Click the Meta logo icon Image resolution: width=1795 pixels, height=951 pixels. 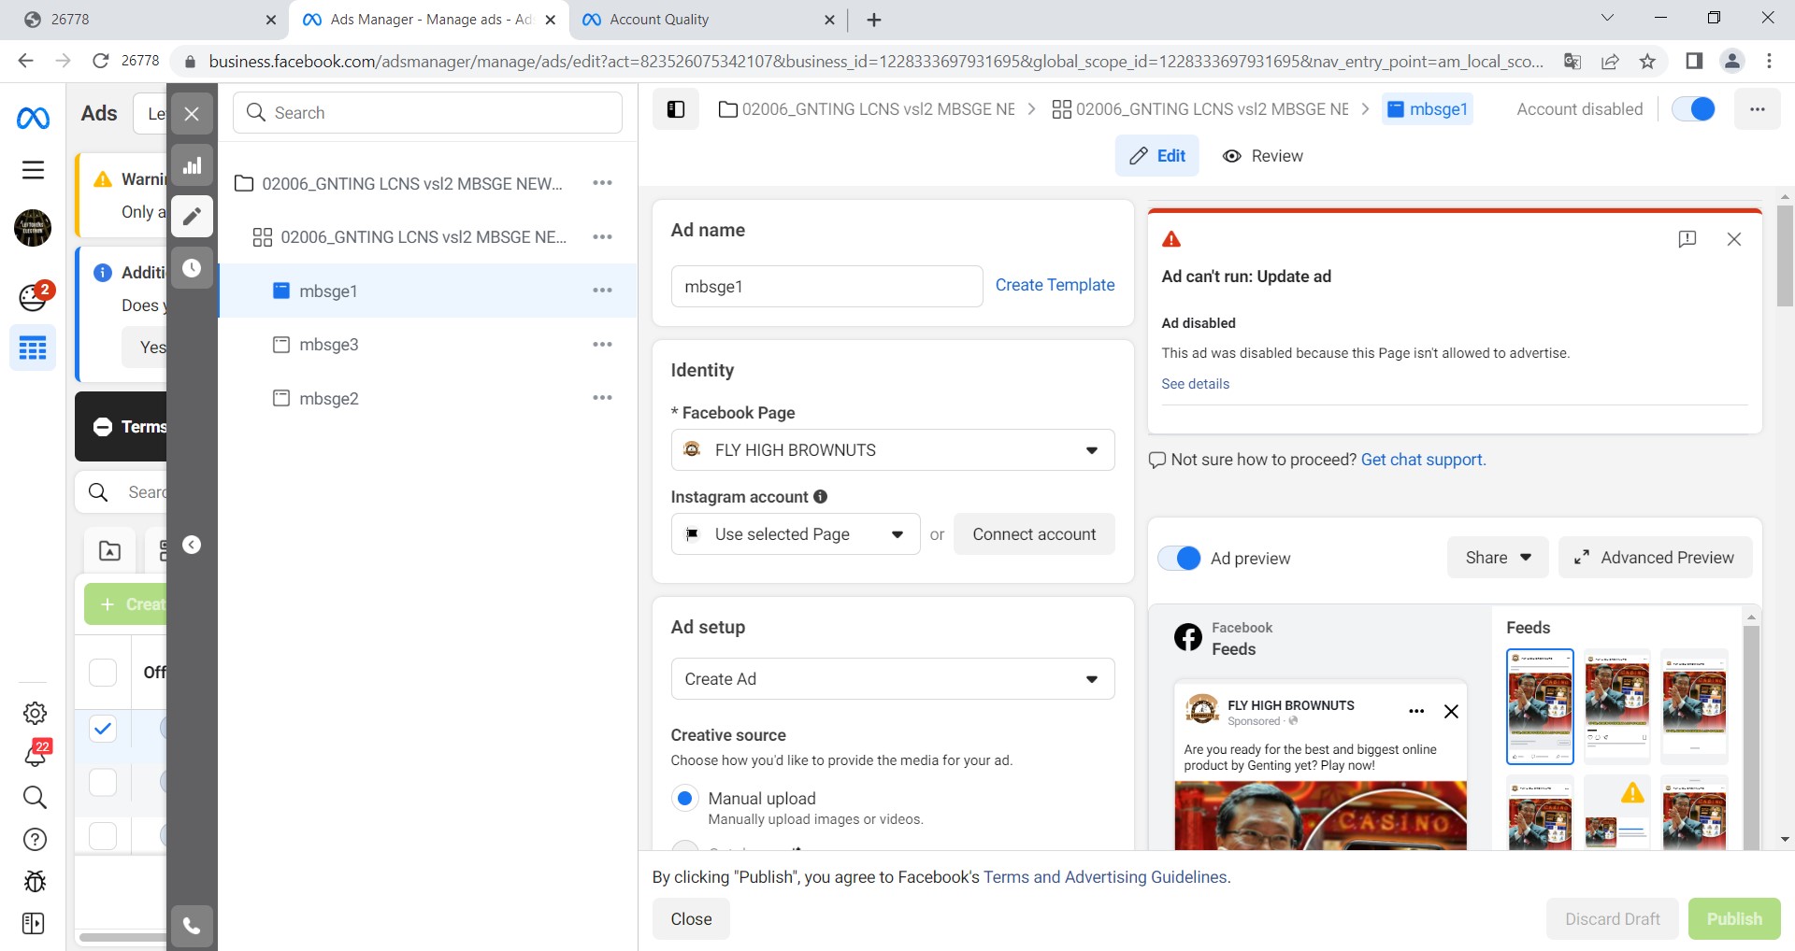[33, 118]
